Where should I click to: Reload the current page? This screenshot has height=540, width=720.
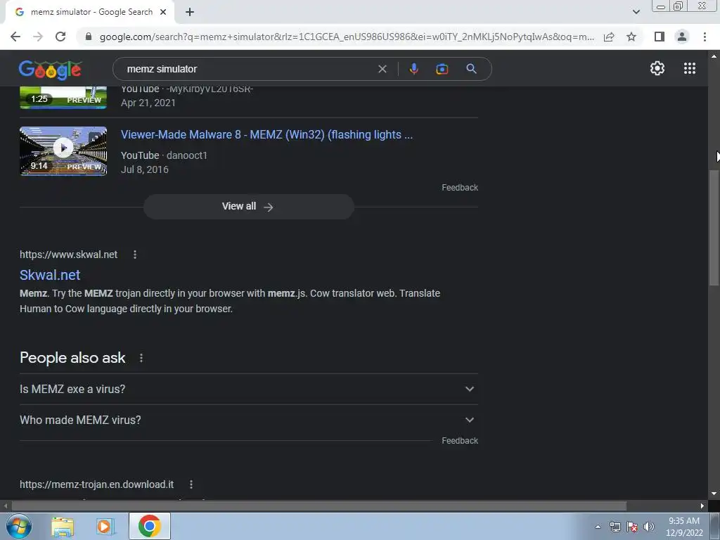[60, 37]
